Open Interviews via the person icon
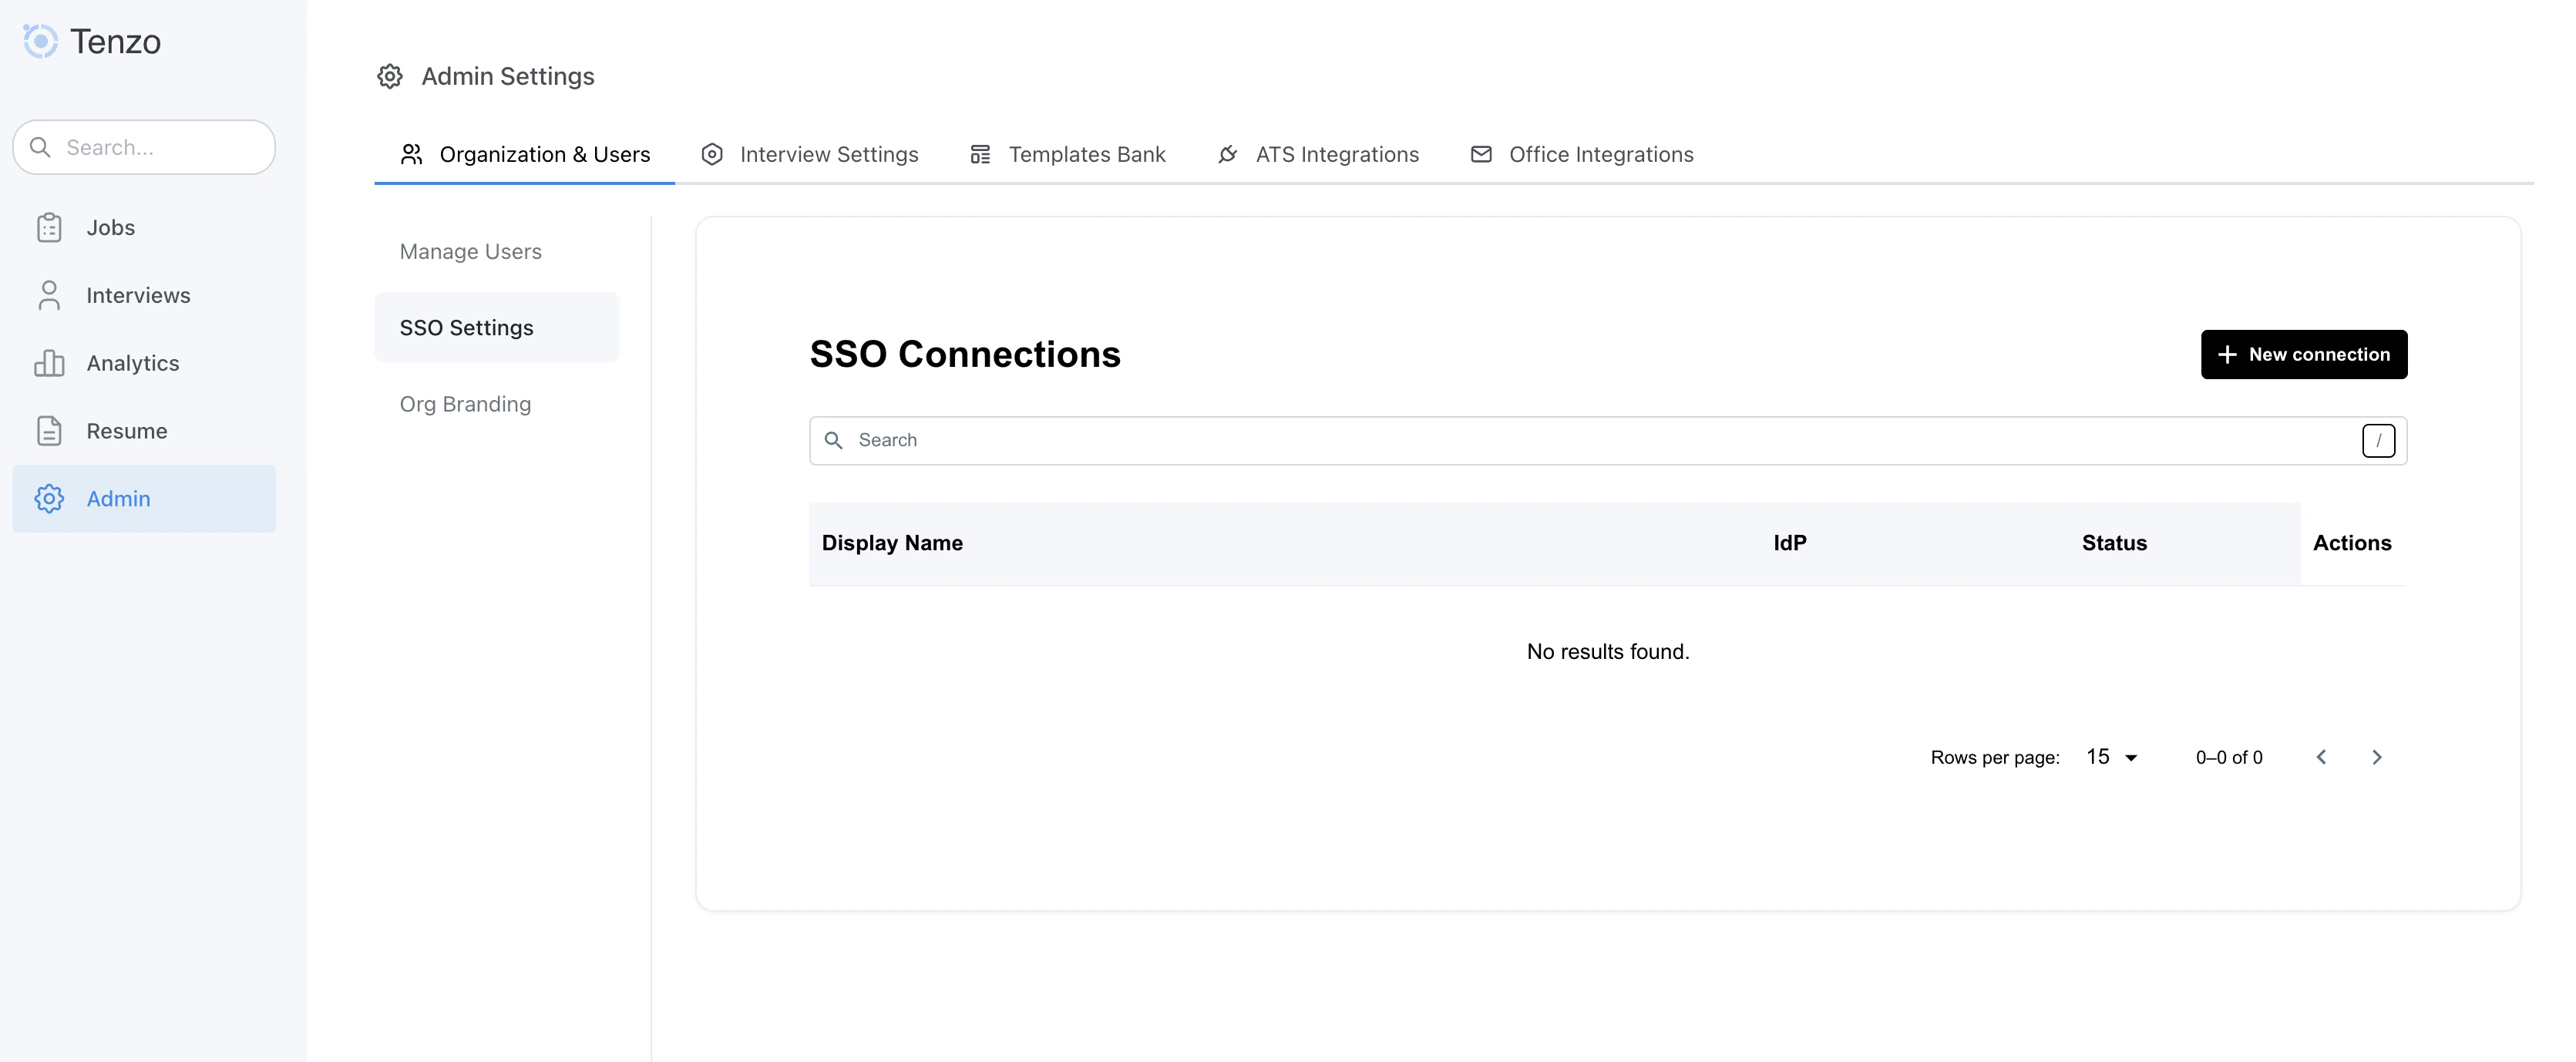The height and width of the screenshot is (1062, 2576). click(x=49, y=295)
